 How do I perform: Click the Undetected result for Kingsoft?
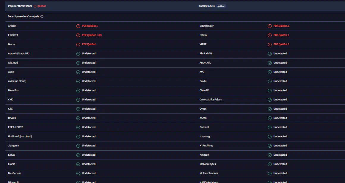click(x=280, y=155)
